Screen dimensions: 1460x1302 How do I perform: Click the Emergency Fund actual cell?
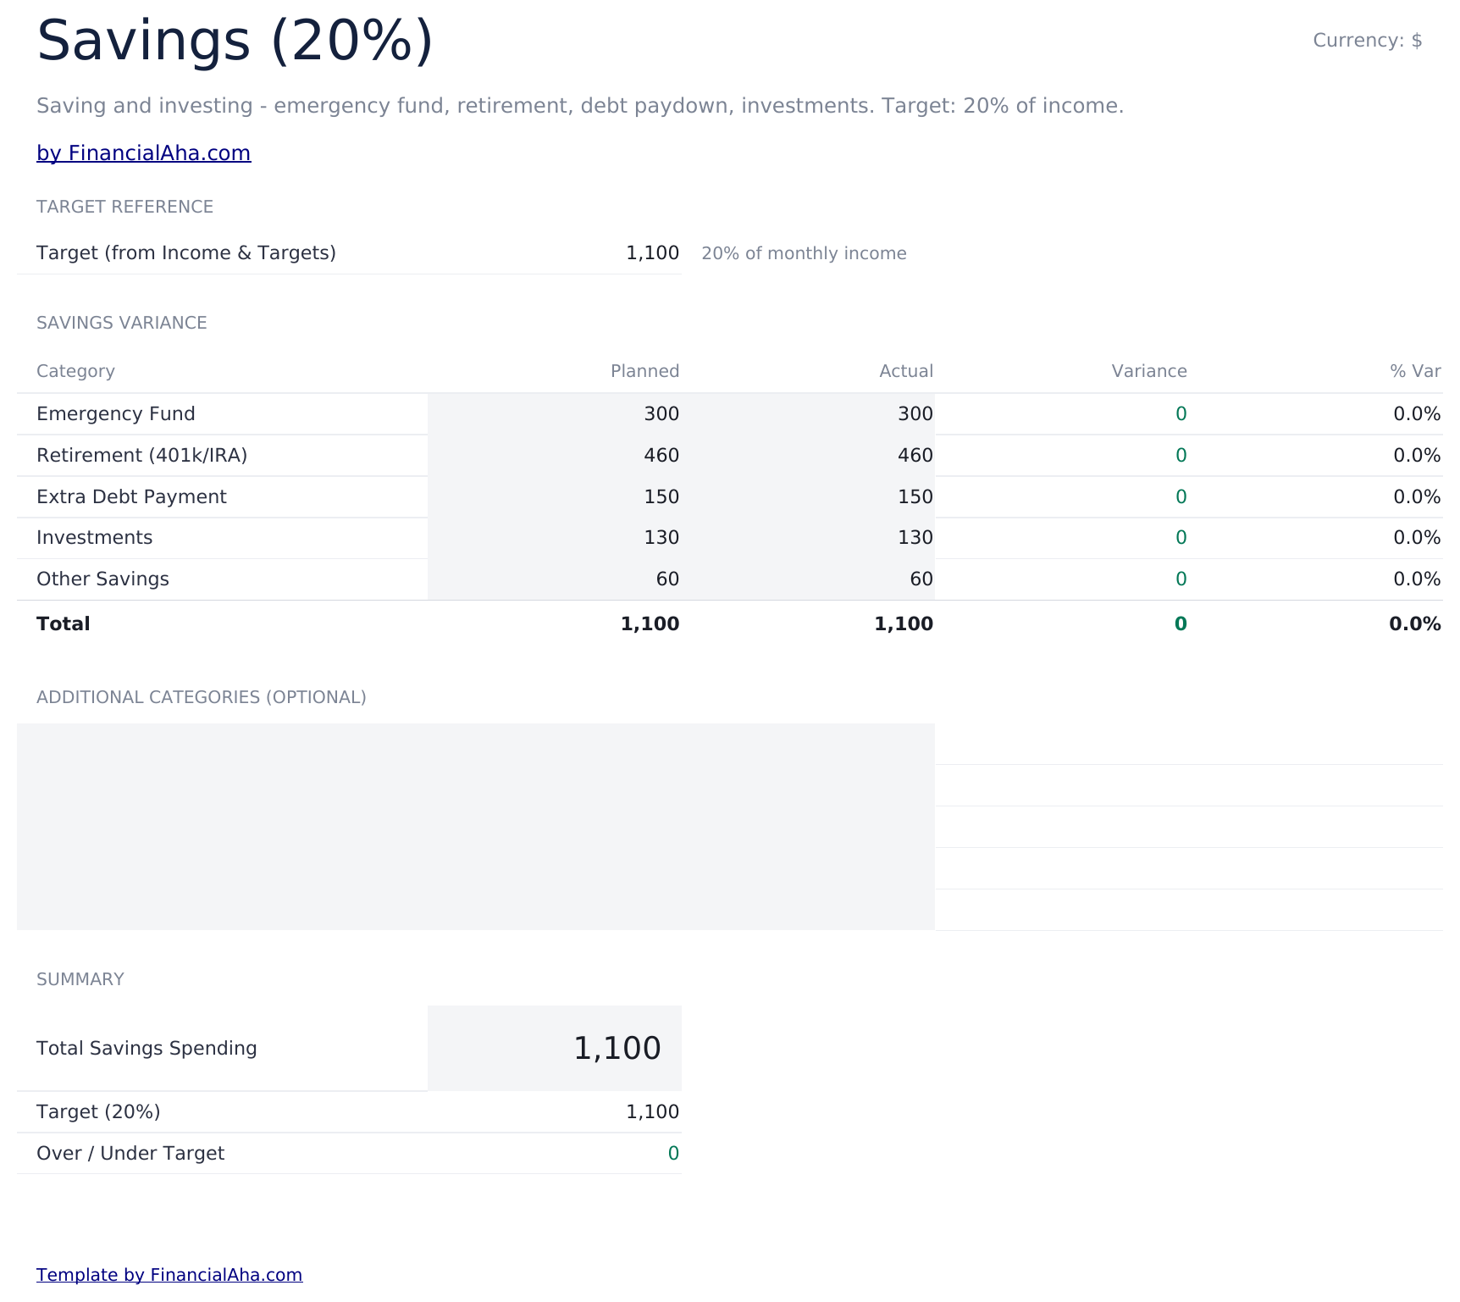(x=808, y=414)
